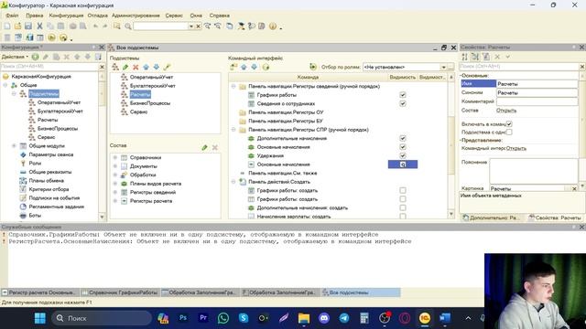Open the Сервис menu
This screenshot has height=329, width=586.
coord(174,16)
